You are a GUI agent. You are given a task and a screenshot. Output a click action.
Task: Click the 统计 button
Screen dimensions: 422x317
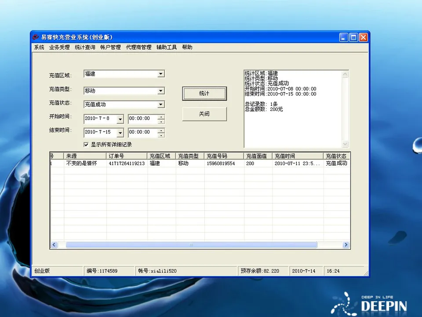click(x=204, y=93)
